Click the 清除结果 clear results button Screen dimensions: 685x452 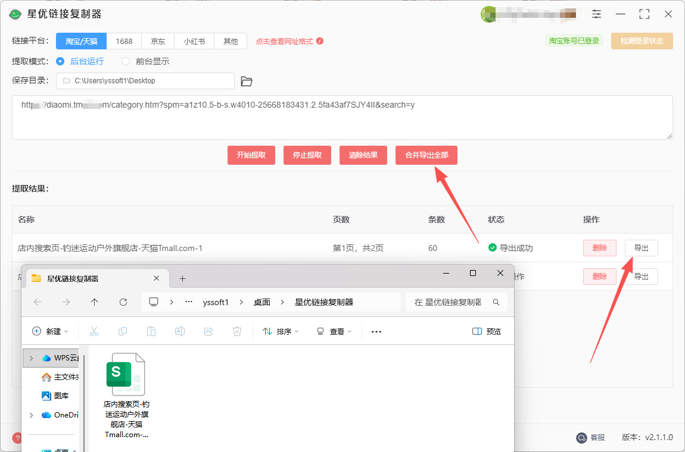point(363,155)
